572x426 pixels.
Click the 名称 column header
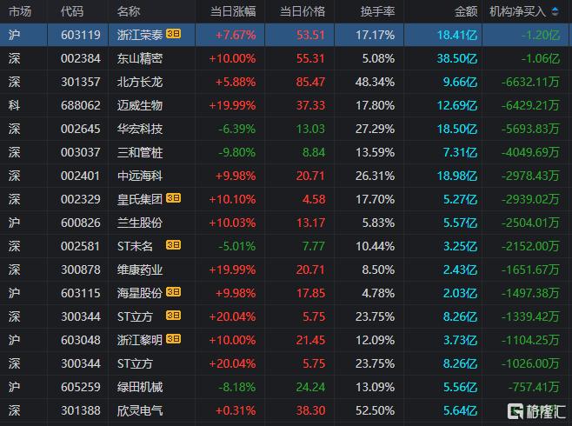point(129,11)
